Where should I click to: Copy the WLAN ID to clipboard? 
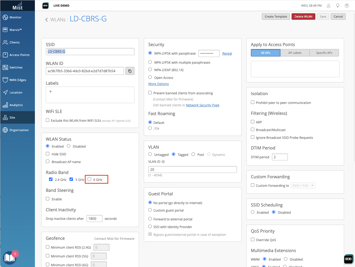coord(130,71)
